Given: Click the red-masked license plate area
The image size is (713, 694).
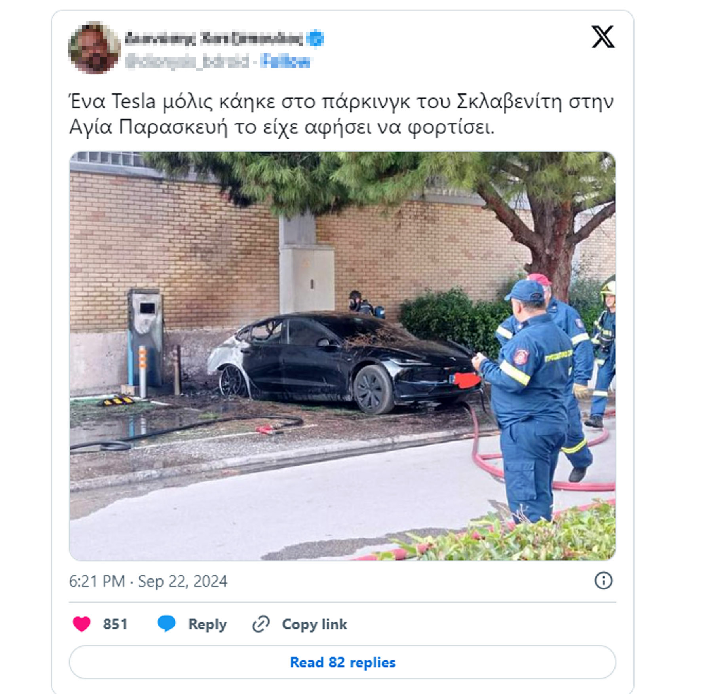Looking at the screenshot, I should [x=466, y=380].
